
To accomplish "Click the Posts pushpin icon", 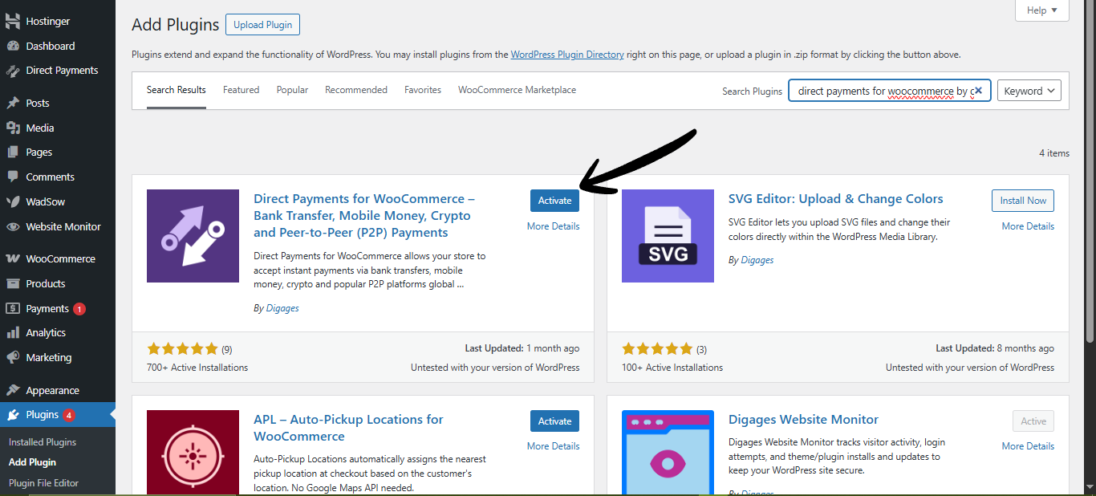I will pyautogui.click(x=13, y=104).
